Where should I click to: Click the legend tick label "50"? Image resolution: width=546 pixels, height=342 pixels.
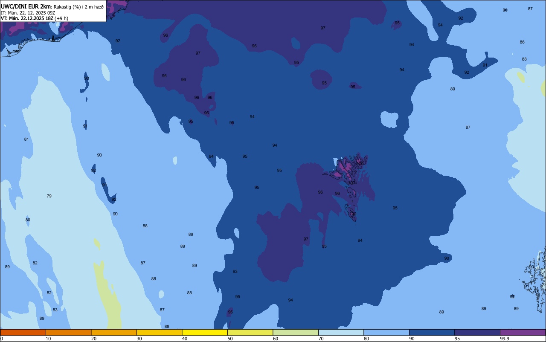[230, 339]
